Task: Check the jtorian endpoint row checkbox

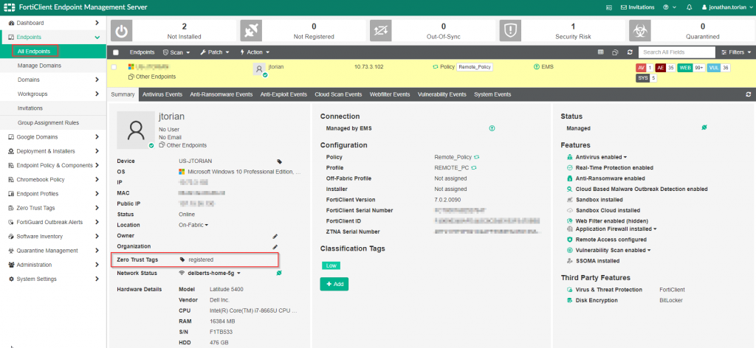Action: point(114,67)
